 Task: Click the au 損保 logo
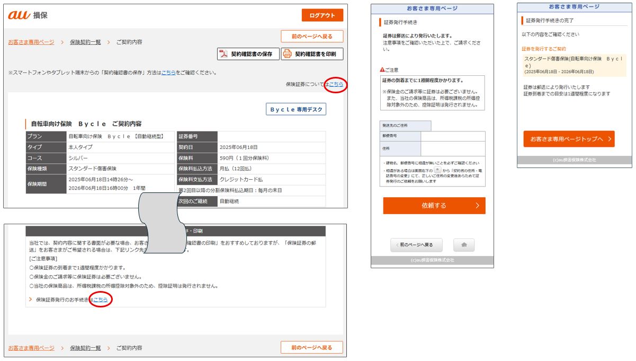(28, 15)
